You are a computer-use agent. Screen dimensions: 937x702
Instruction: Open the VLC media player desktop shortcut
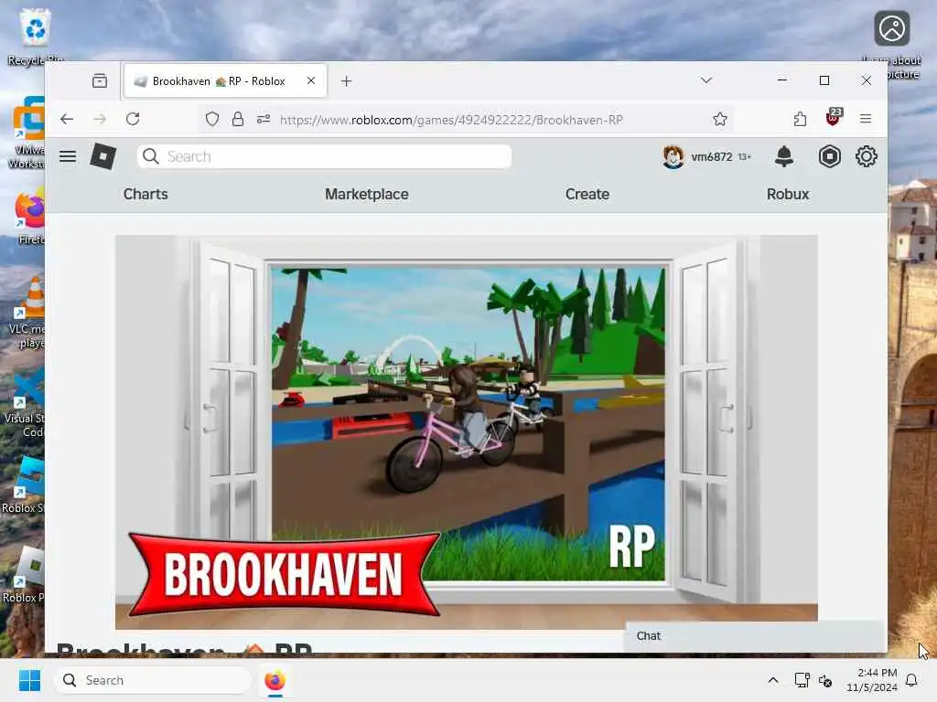pos(28,313)
